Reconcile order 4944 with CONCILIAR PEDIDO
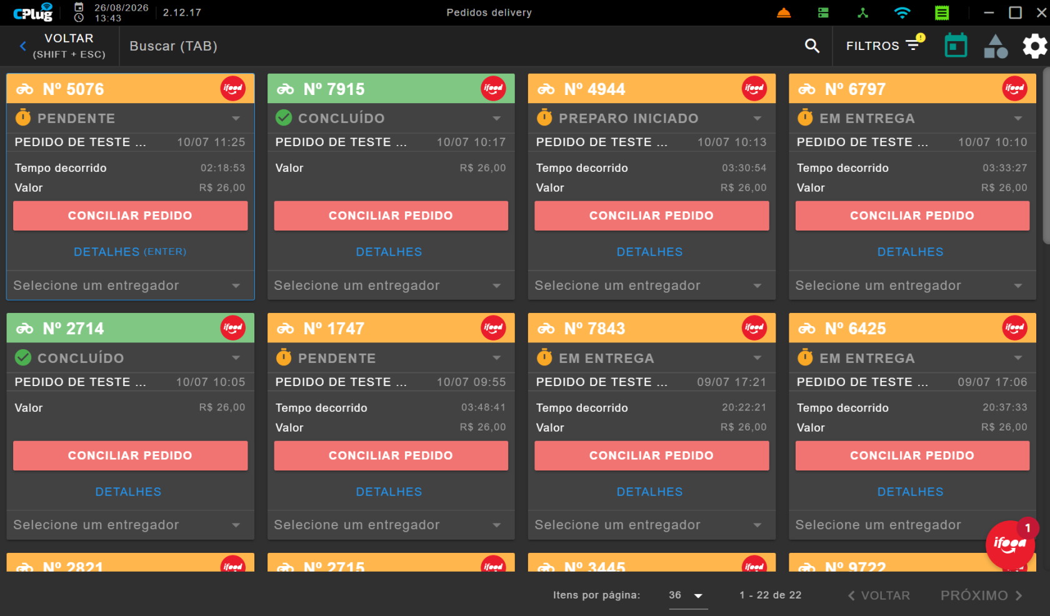This screenshot has height=616, width=1050. click(651, 216)
